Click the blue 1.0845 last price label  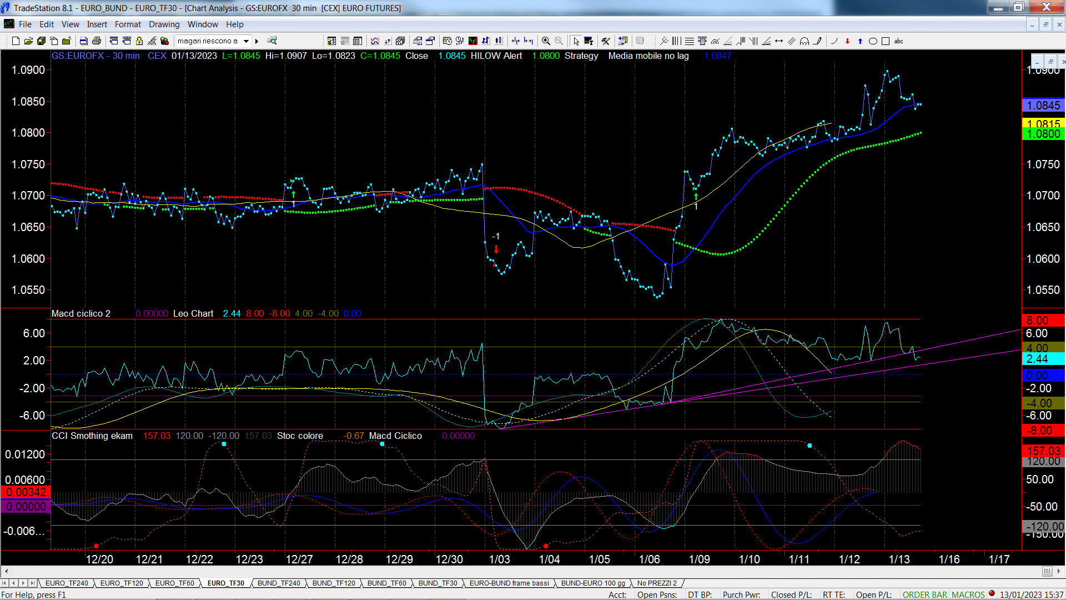(1043, 106)
